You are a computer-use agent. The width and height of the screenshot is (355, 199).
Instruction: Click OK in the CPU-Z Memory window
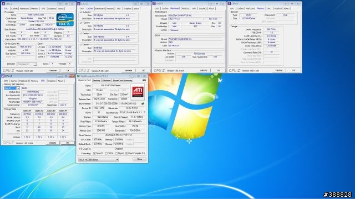point(293,70)
